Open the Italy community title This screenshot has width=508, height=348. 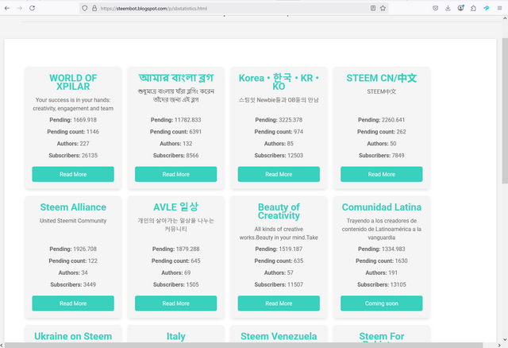176,336
